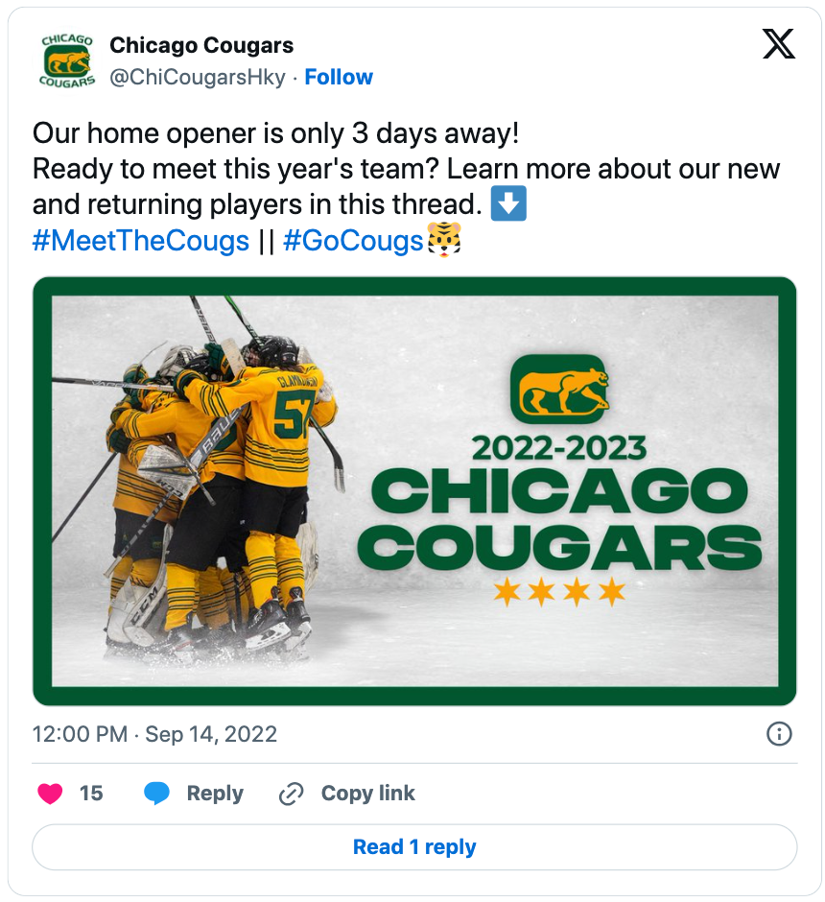The width and height of the screenshot is (825, 902).
Task: Open the #GoCougs hashtag
Action: (353, 240)
